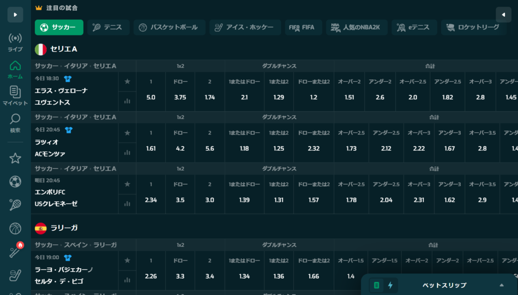Viewport: 518px width, 295px height.
Task: Bet on ユヴェントス win at 1.74
Action: [x=210, y=92]
